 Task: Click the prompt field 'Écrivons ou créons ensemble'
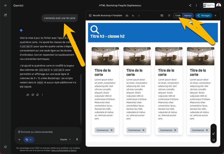(37, 132)
